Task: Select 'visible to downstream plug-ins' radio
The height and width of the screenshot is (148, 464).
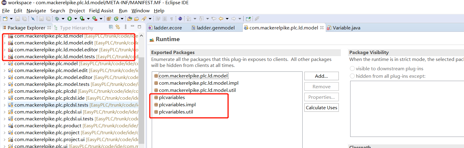Action: 352,69
